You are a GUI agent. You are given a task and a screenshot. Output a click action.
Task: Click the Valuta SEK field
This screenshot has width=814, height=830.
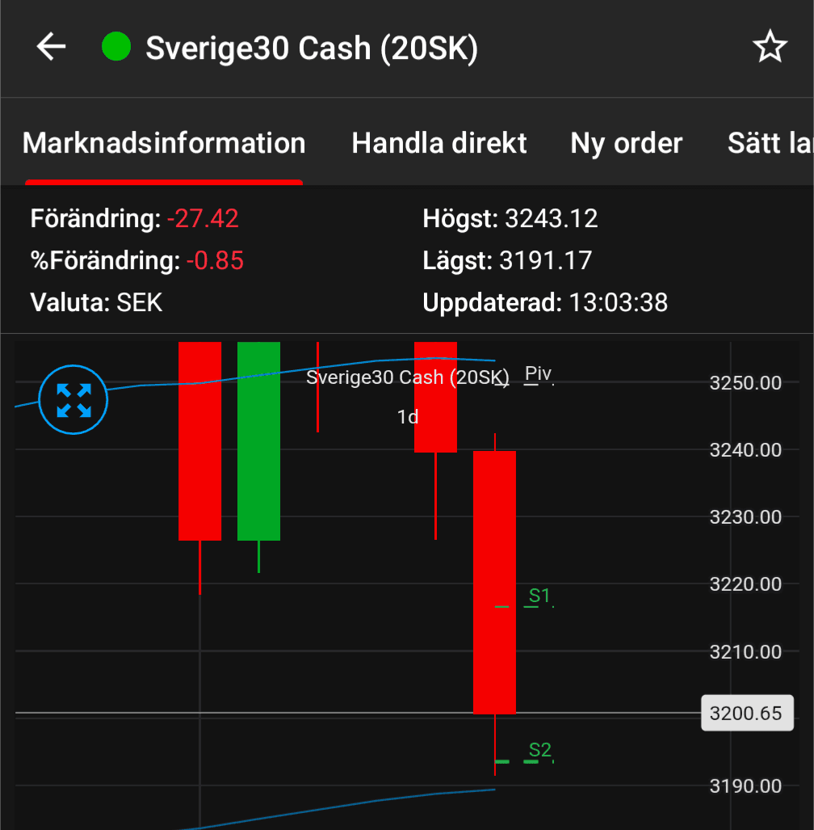(x=96, y=303)
